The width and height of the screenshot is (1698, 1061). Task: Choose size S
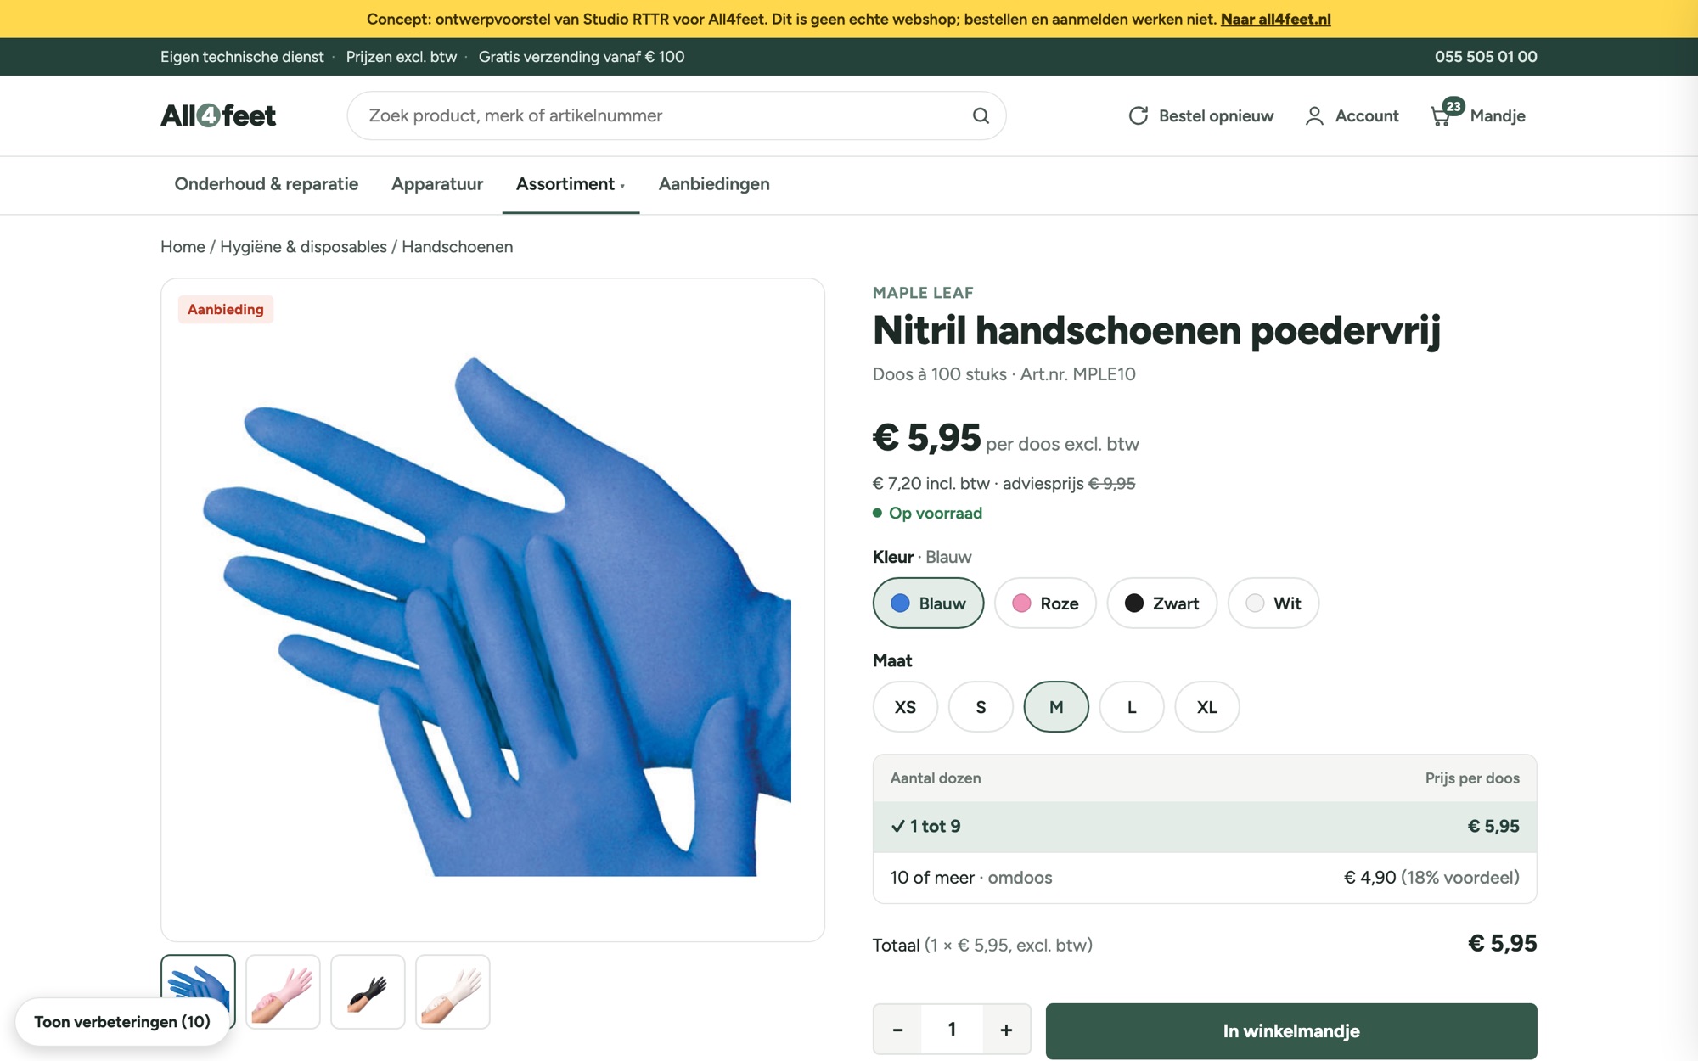pyautogui.click(x=981, y=706)
